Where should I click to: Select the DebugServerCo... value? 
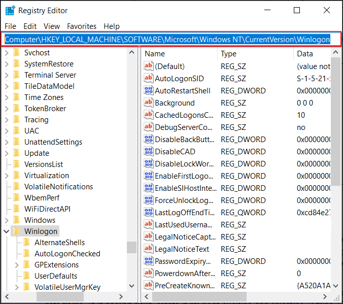click(x=184, y=127)
